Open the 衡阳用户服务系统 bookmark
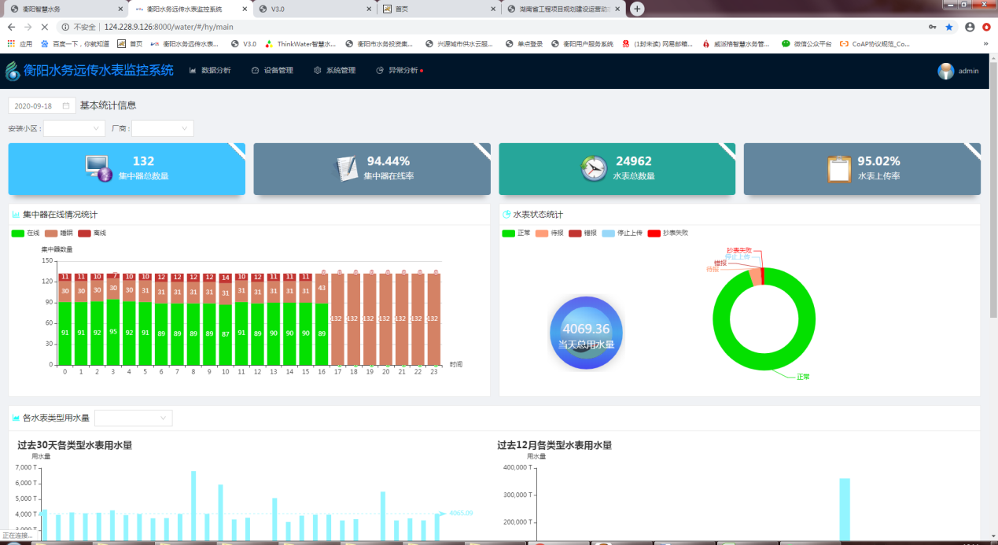 [582, 44]
